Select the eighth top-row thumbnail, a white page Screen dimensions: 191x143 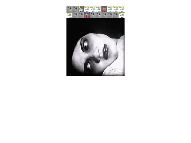click(x=110, y=9)
